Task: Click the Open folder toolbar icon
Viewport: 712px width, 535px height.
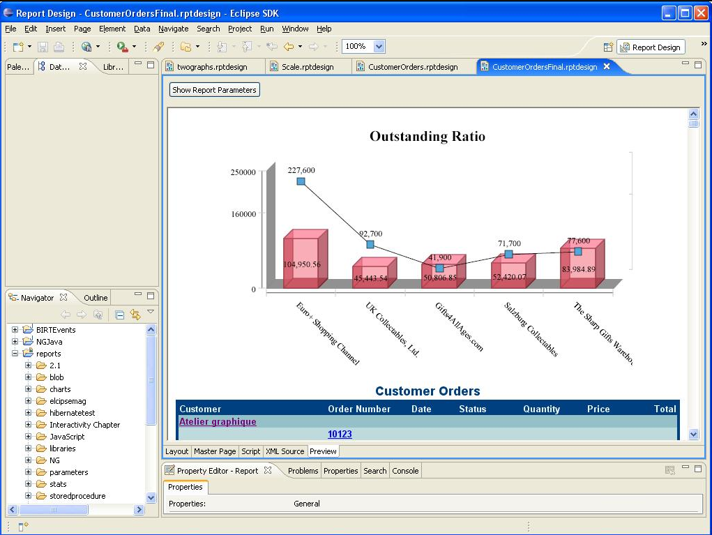Action: pyautogui.click(x=185, y=47)
